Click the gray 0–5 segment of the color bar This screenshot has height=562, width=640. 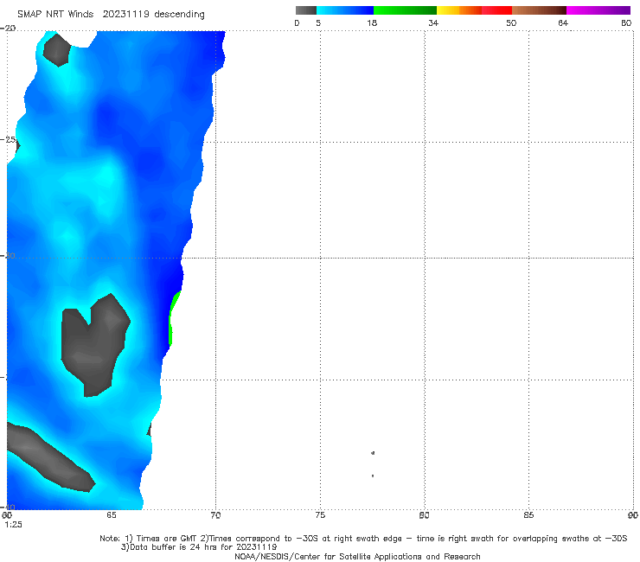click(x=305, y=10)
